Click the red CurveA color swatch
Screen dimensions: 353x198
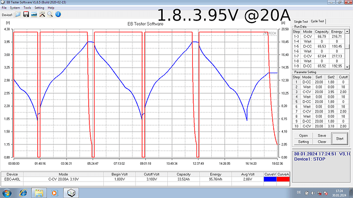tap(283, 179)
